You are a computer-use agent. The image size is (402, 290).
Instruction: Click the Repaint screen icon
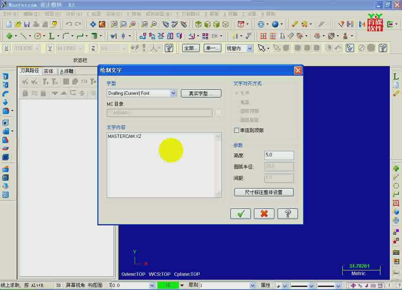102,24
